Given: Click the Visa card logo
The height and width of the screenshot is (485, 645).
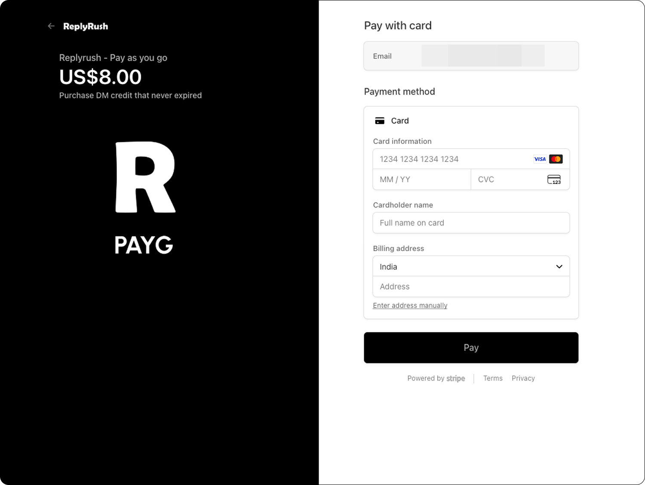Looking at the screenshot, I should pyautogui.click(x=540, y=159).
